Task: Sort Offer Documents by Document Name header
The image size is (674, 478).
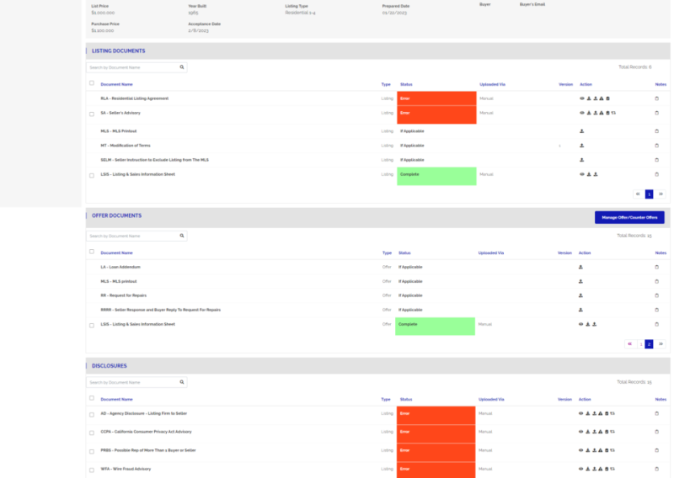Action: [x=116, y=252]
